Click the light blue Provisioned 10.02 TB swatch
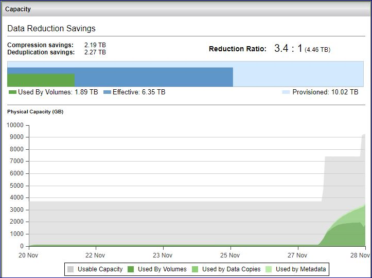The height and width of the screenshot is (278, 372). (286, 92)
